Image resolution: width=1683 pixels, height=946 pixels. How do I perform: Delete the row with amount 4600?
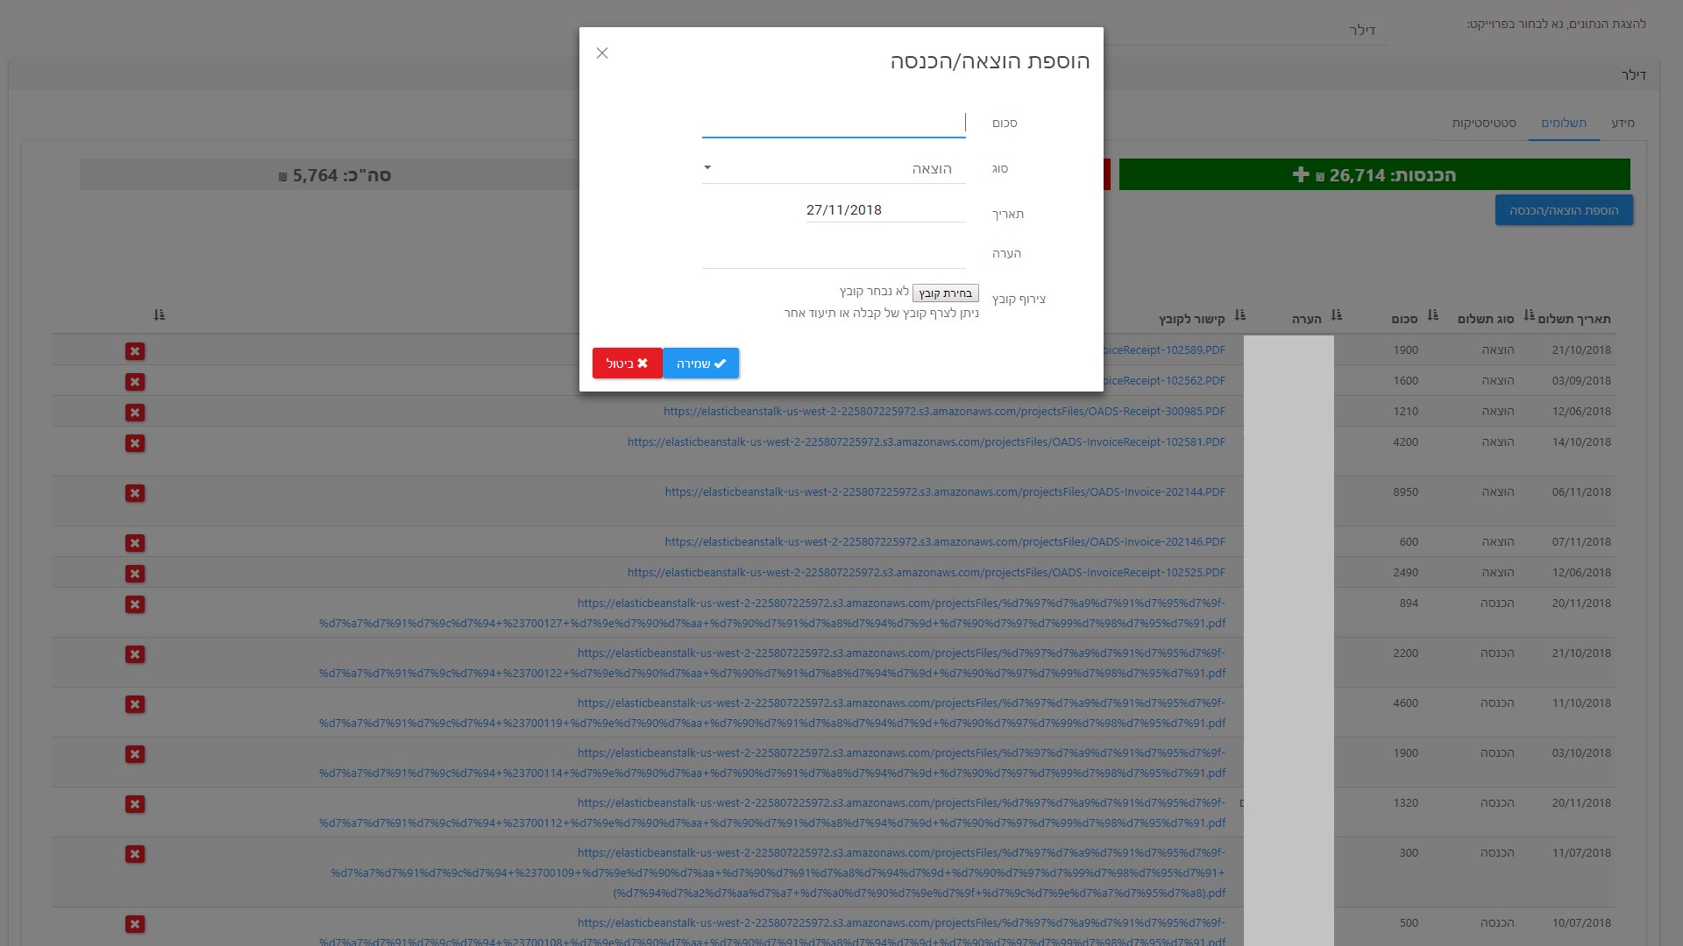pyautogui.click(x=135, y=704)
